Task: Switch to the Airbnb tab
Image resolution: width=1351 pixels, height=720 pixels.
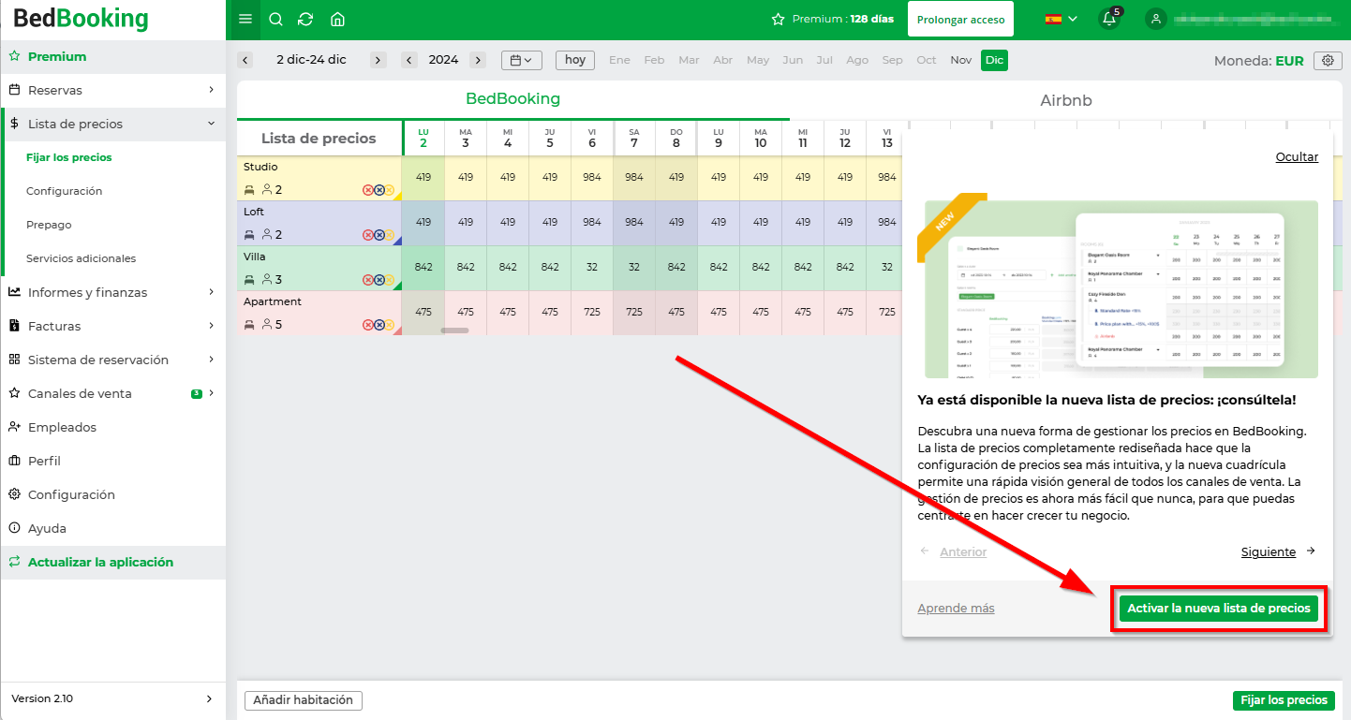Action: (x=1065, y=100)
